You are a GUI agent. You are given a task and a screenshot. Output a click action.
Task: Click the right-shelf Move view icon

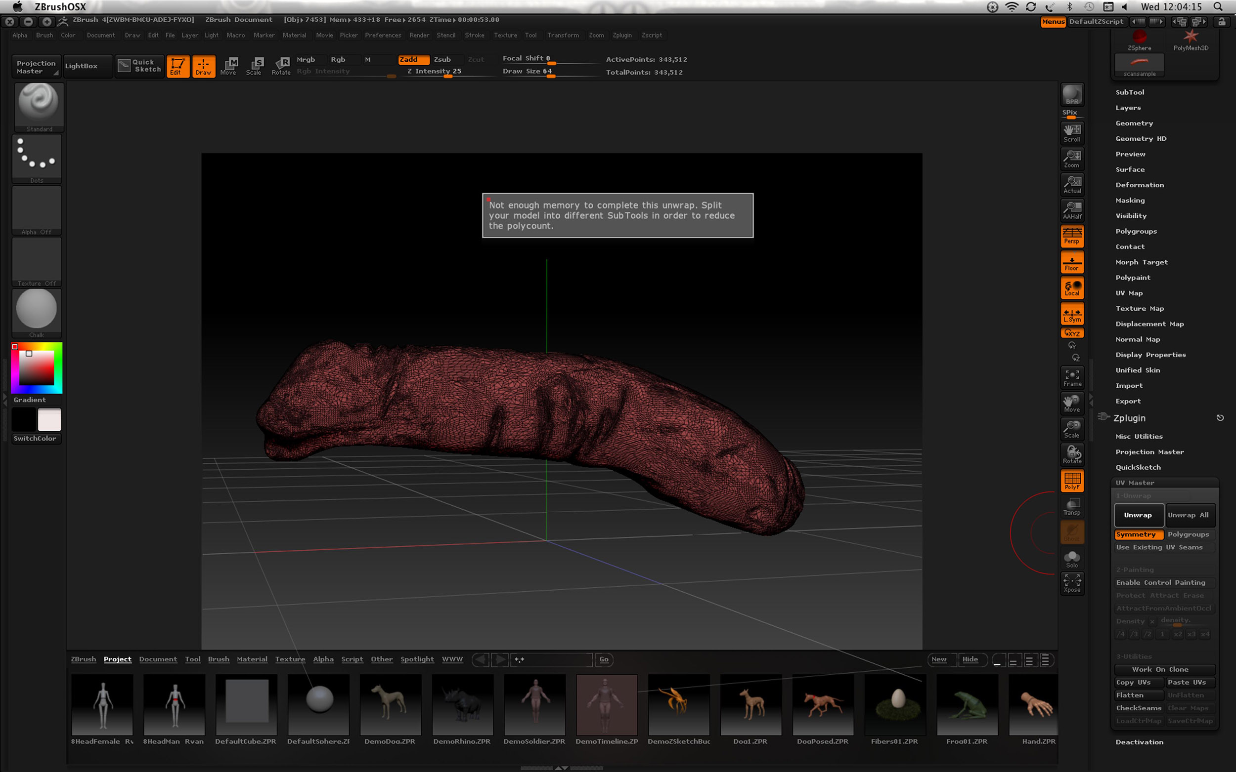point(1072,404)
